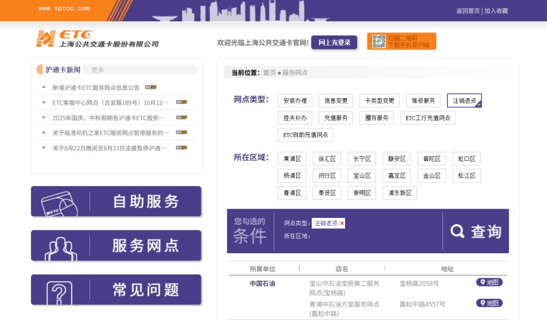Open the 自助服务 self-service banner
This screenshot has height=320, width=547.
point(116,201)
